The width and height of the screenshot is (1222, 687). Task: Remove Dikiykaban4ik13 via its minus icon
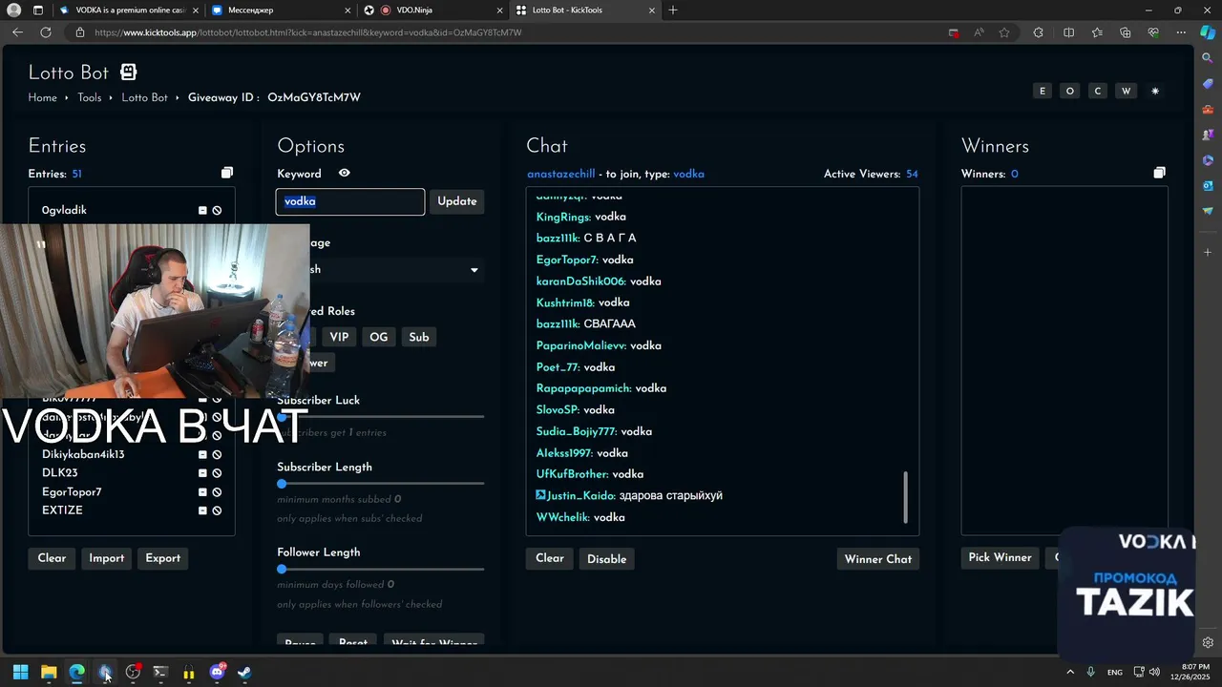(202, 454)
